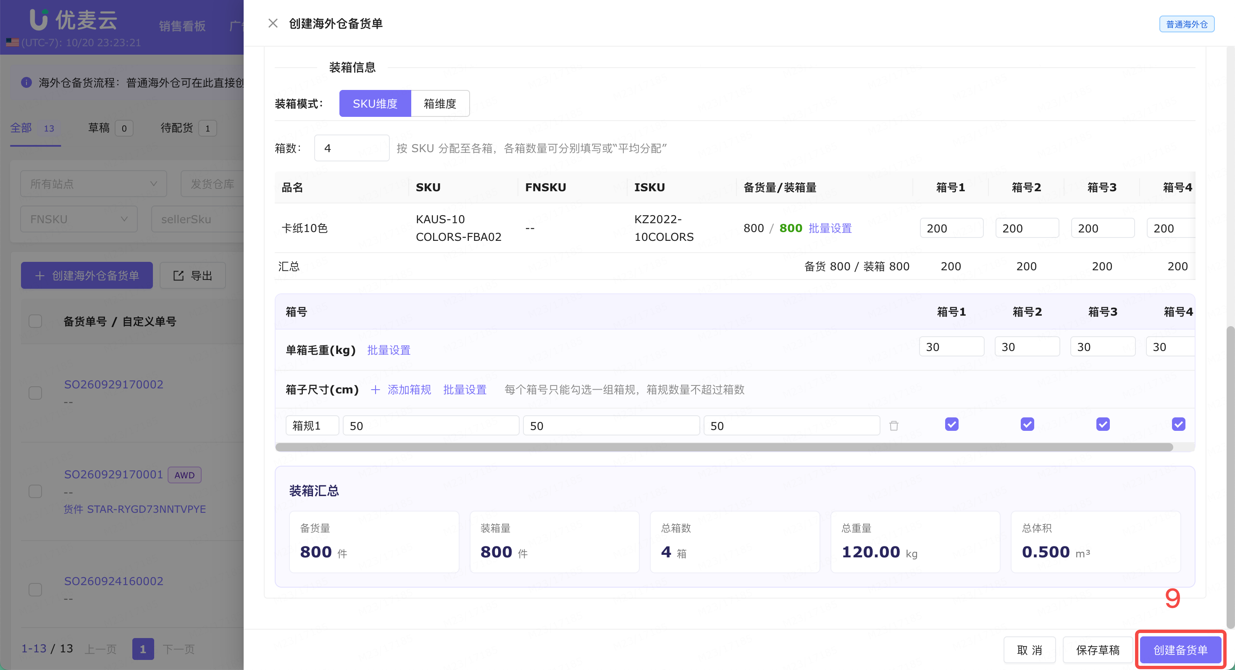Switch to the 草稿 tab

110,128
